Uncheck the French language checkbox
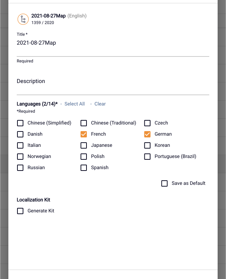 [84, 134]
